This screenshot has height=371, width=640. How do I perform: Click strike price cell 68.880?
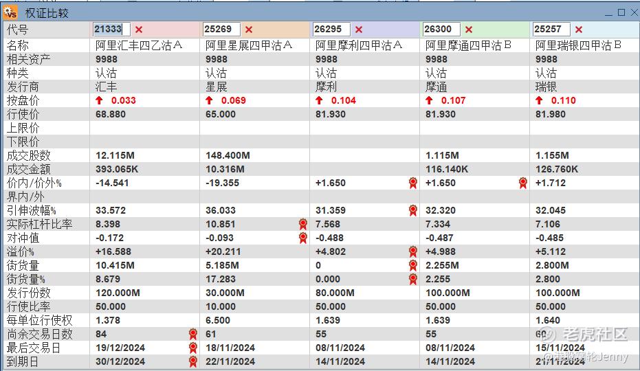[x=111, y=114]
